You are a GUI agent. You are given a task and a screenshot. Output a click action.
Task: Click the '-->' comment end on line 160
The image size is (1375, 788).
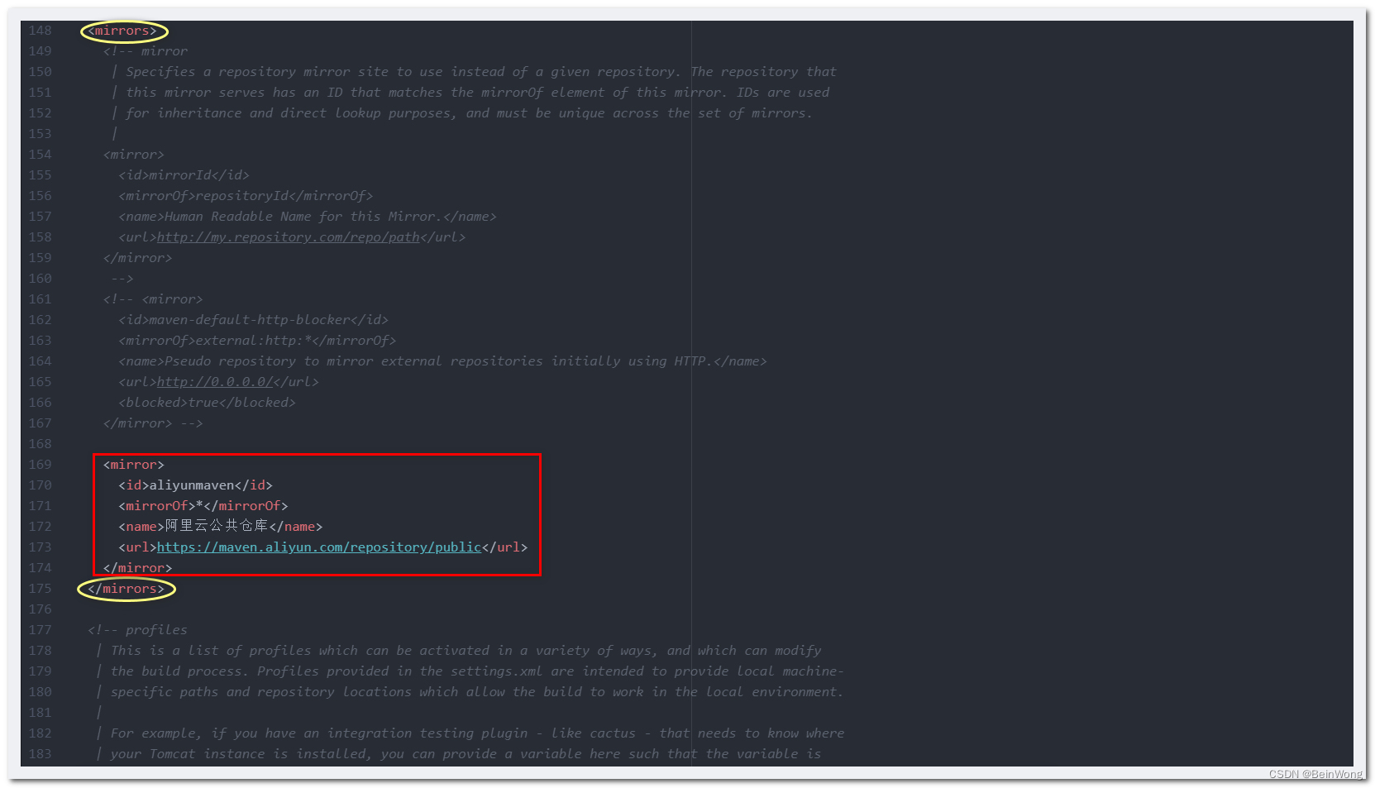coord(122,279)
